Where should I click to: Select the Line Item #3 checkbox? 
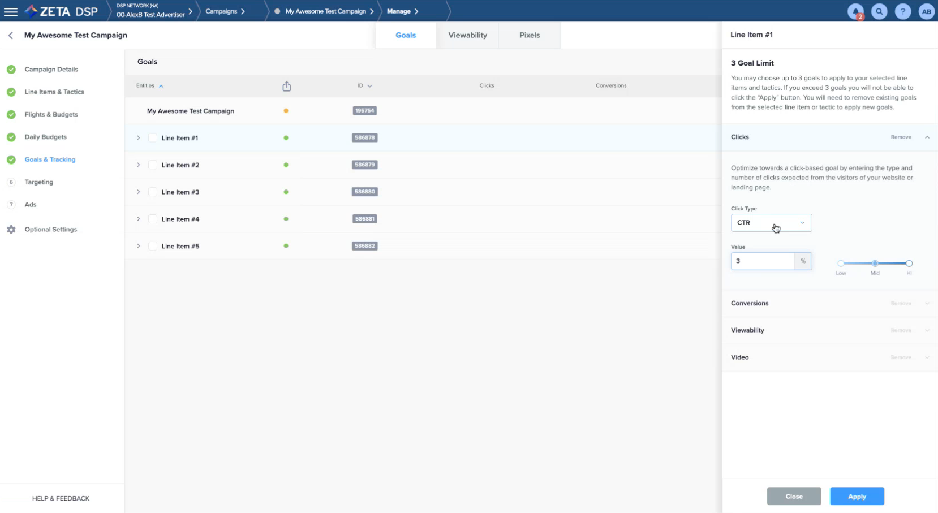click(x=152, y=192)
